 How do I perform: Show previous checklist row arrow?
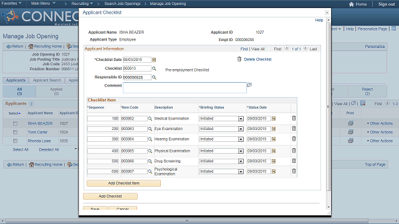coord(287,48)
